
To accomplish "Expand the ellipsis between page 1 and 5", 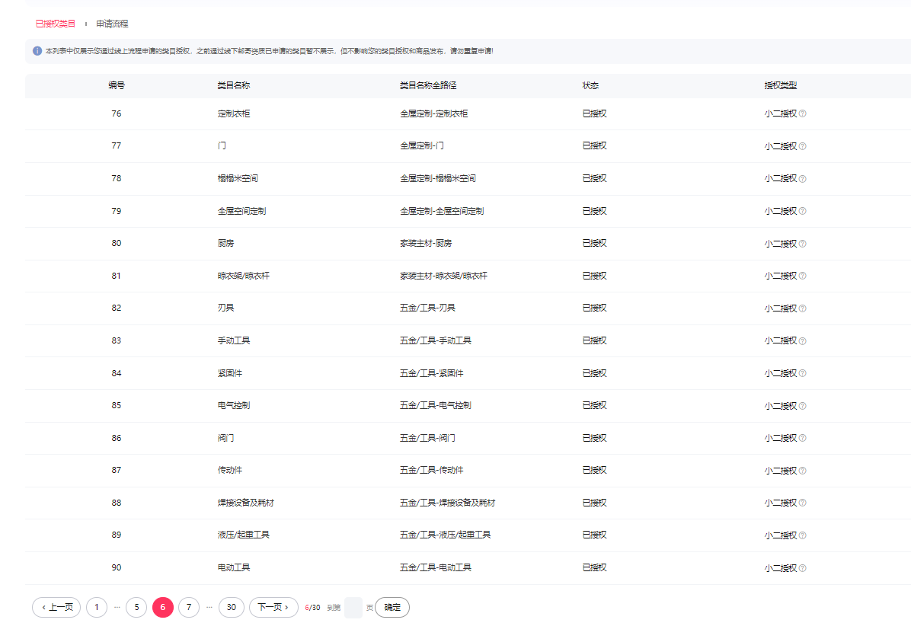I will 117,607.
